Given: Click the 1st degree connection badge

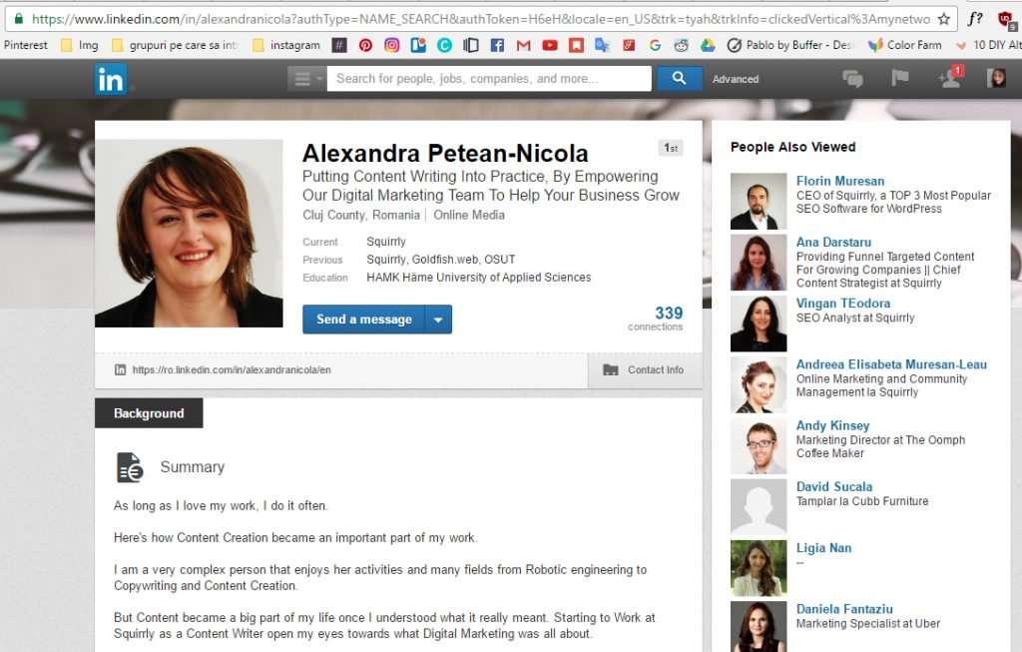Looking at the screenshot, I should [x=670, y=148].
